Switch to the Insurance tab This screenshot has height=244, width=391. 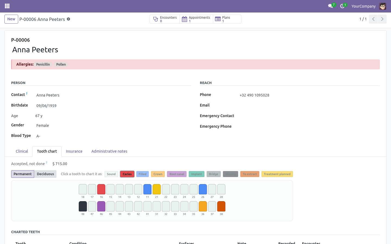(74, 151)
